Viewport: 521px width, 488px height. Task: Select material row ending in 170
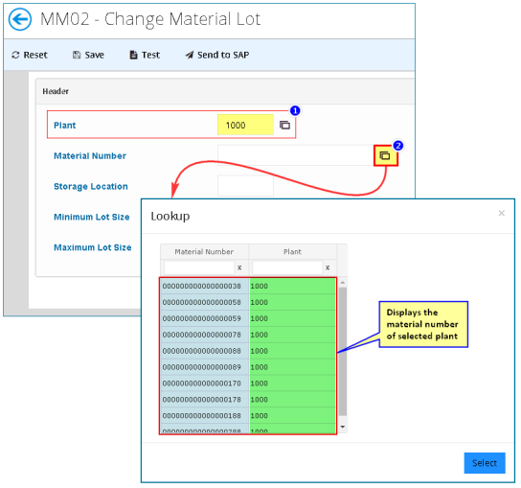pos(248,383)
